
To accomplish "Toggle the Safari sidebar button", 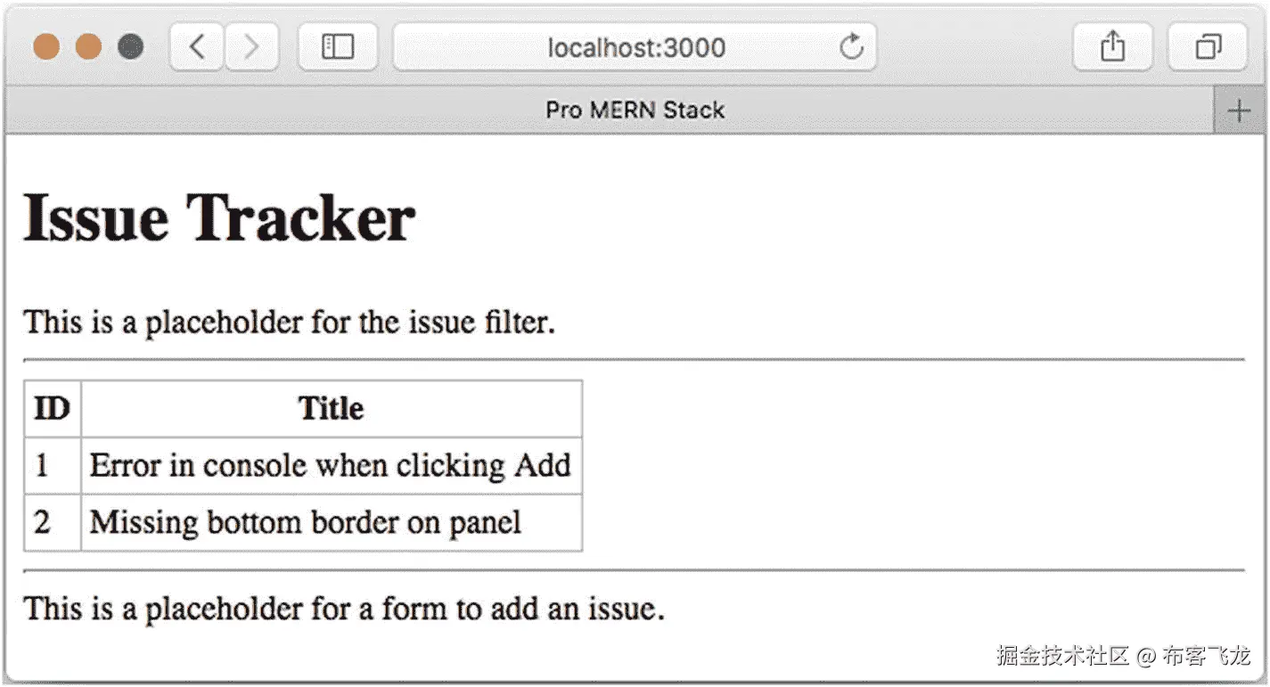I will point(338,46).
